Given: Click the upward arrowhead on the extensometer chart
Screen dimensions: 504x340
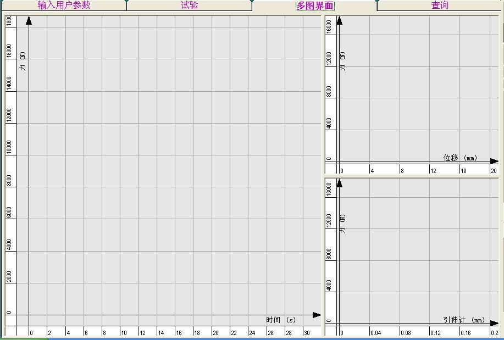Looking at the screenshot, I should (x=339, y=183).
